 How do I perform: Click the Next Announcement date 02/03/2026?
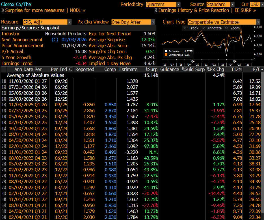74,40
